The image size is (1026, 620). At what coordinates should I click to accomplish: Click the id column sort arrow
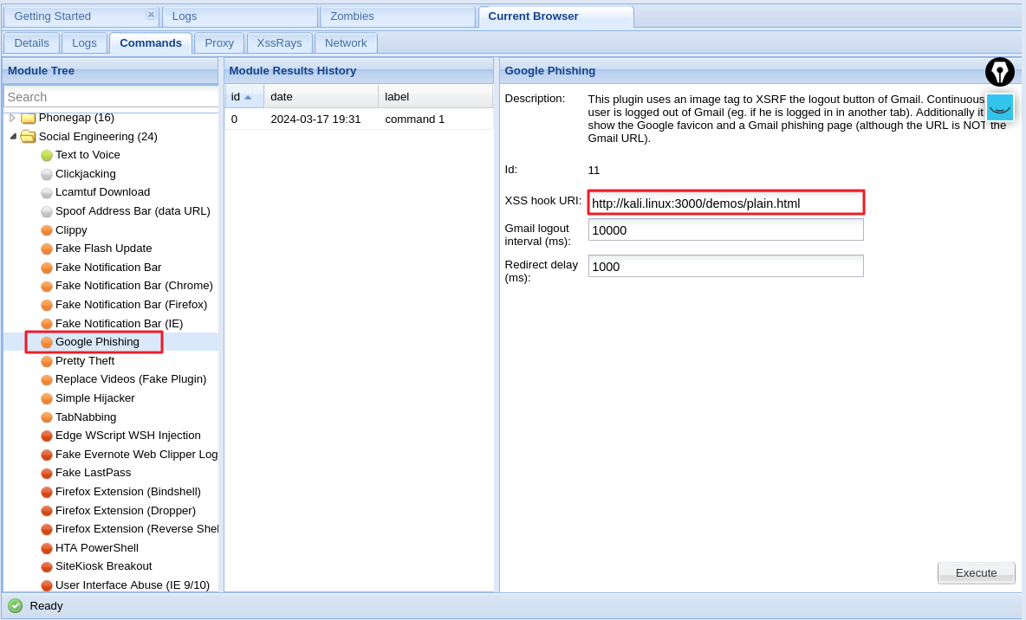pos(248,97)
